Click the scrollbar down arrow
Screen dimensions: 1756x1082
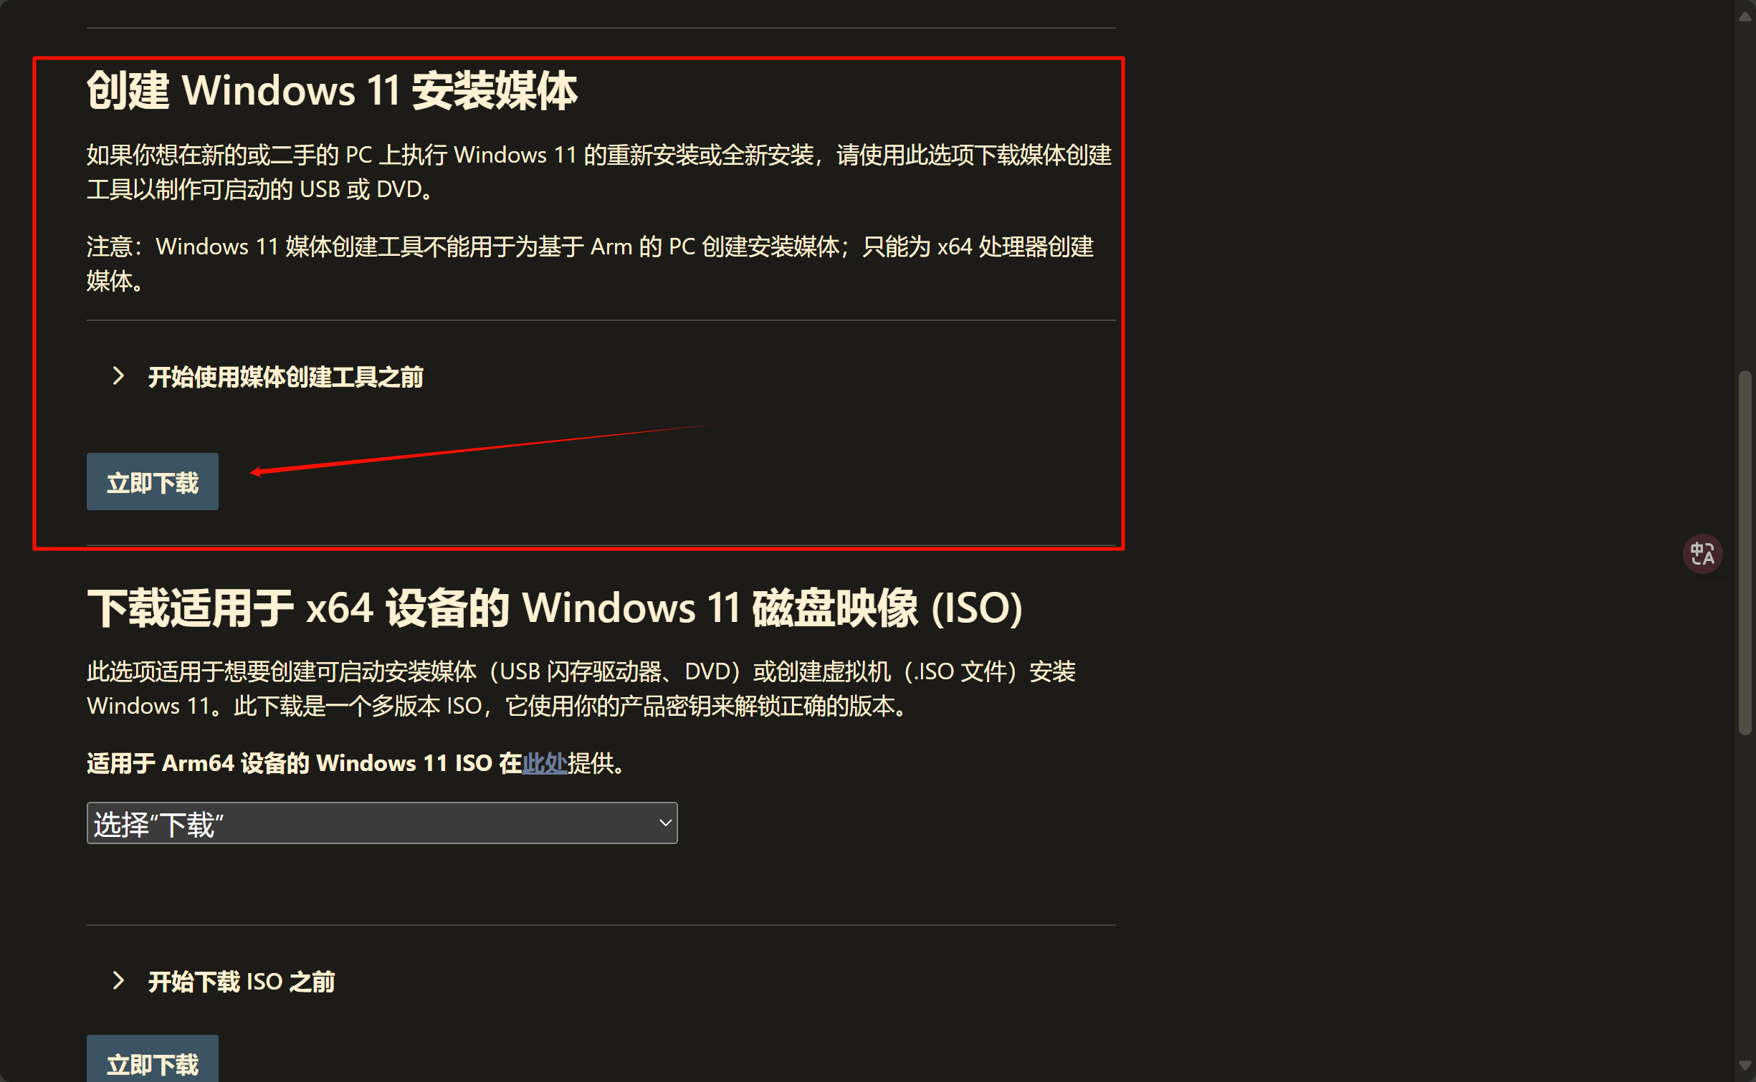tap(1745, 1066)
